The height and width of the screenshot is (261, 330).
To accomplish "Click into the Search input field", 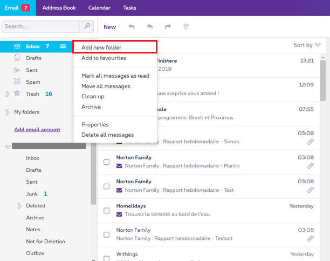I will 40,26.
